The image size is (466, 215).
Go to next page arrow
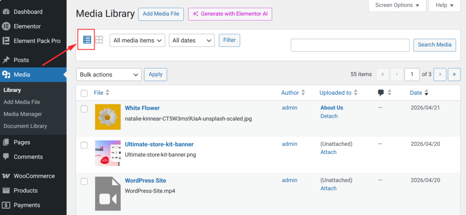440,74
